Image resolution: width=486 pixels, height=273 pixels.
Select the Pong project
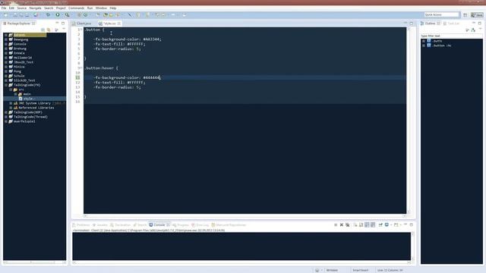pos(17,71)
